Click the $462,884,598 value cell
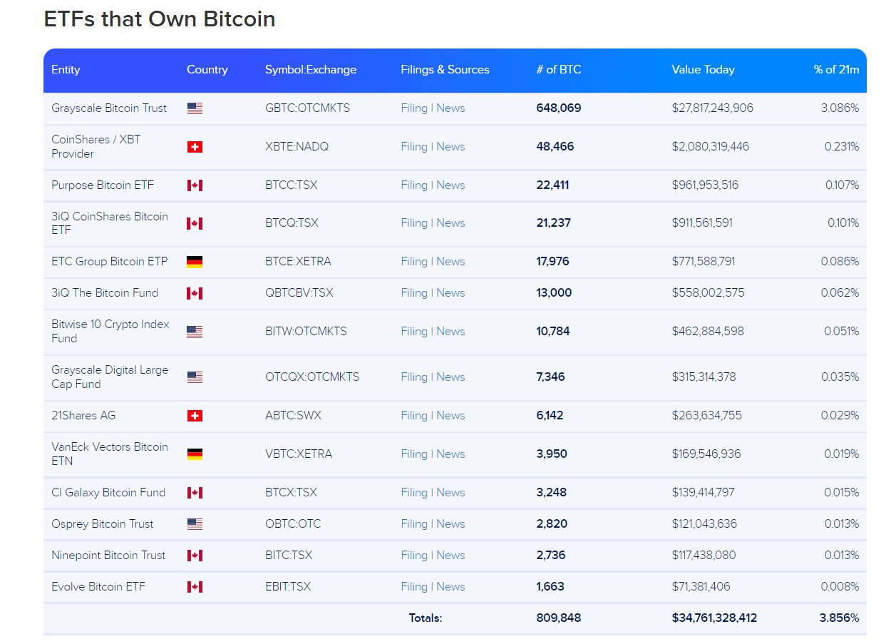886x644 pixels. pos(708,332)
